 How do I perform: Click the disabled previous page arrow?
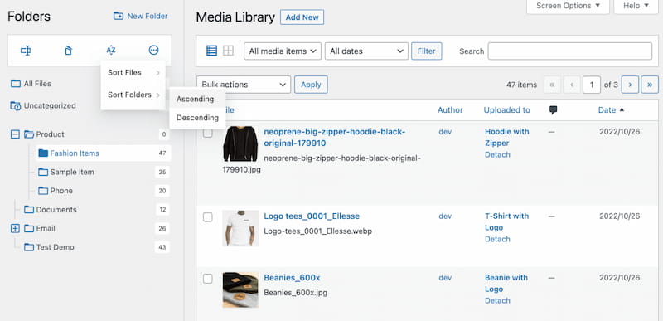pos(572,85)
